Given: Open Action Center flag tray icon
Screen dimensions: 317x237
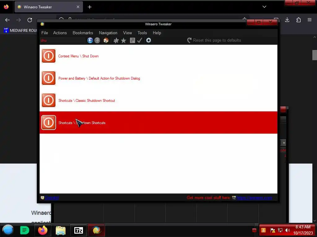Looking at the screenshot, I should pyautogui.click(x=273, y=230).
